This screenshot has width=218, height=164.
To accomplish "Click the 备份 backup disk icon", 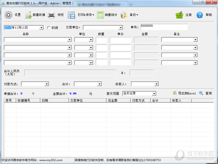I will [x=124, y=15].
